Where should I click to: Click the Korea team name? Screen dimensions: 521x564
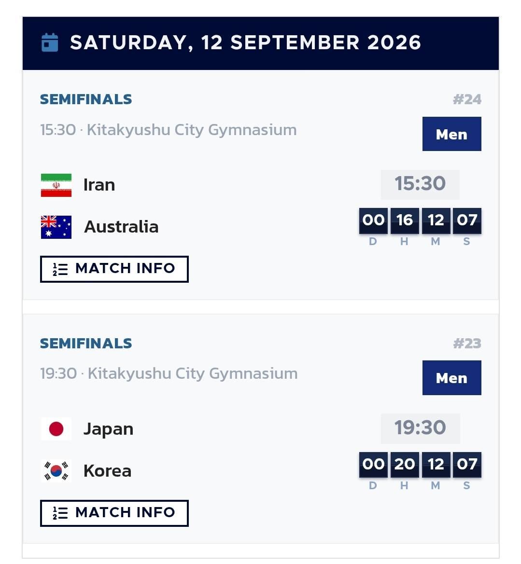tap(107, 470)
